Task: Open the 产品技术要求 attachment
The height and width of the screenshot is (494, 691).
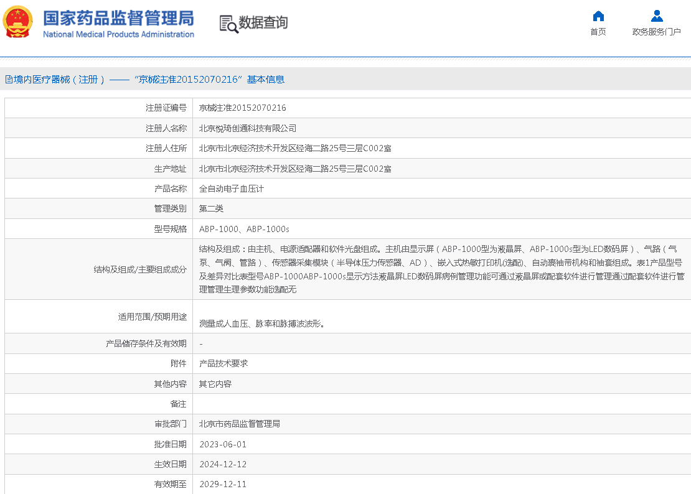Action: point(223,363)
